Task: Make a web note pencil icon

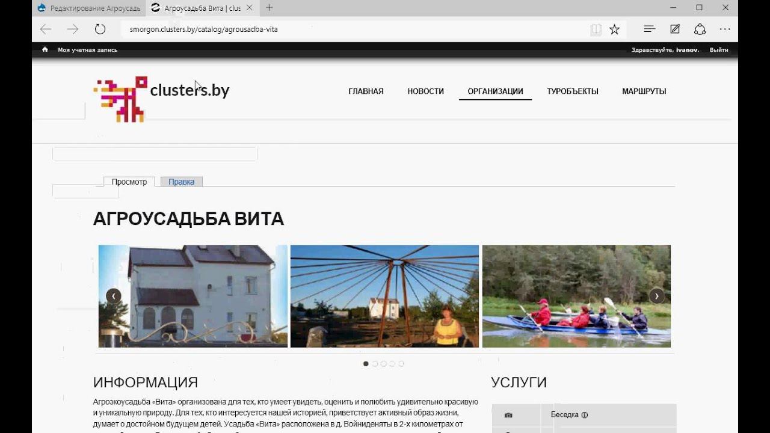Action: pos(675,29)
